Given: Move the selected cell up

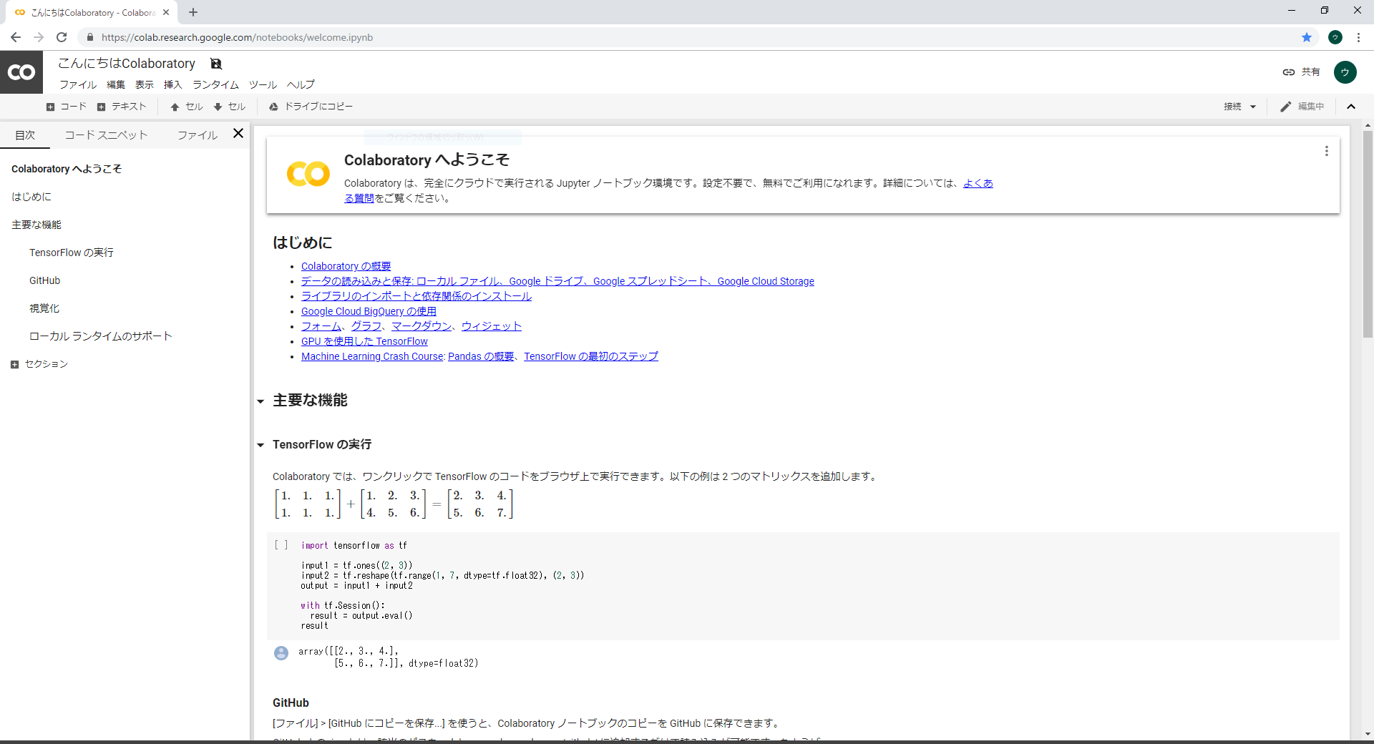Looking at the screenshot, I should tap(187, 106).
